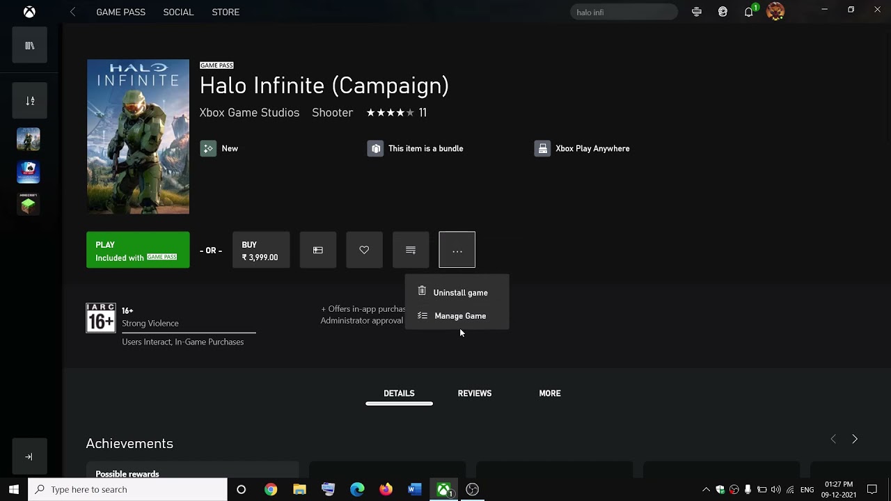Open Minecraft game in sidebar

coord(29,204)
